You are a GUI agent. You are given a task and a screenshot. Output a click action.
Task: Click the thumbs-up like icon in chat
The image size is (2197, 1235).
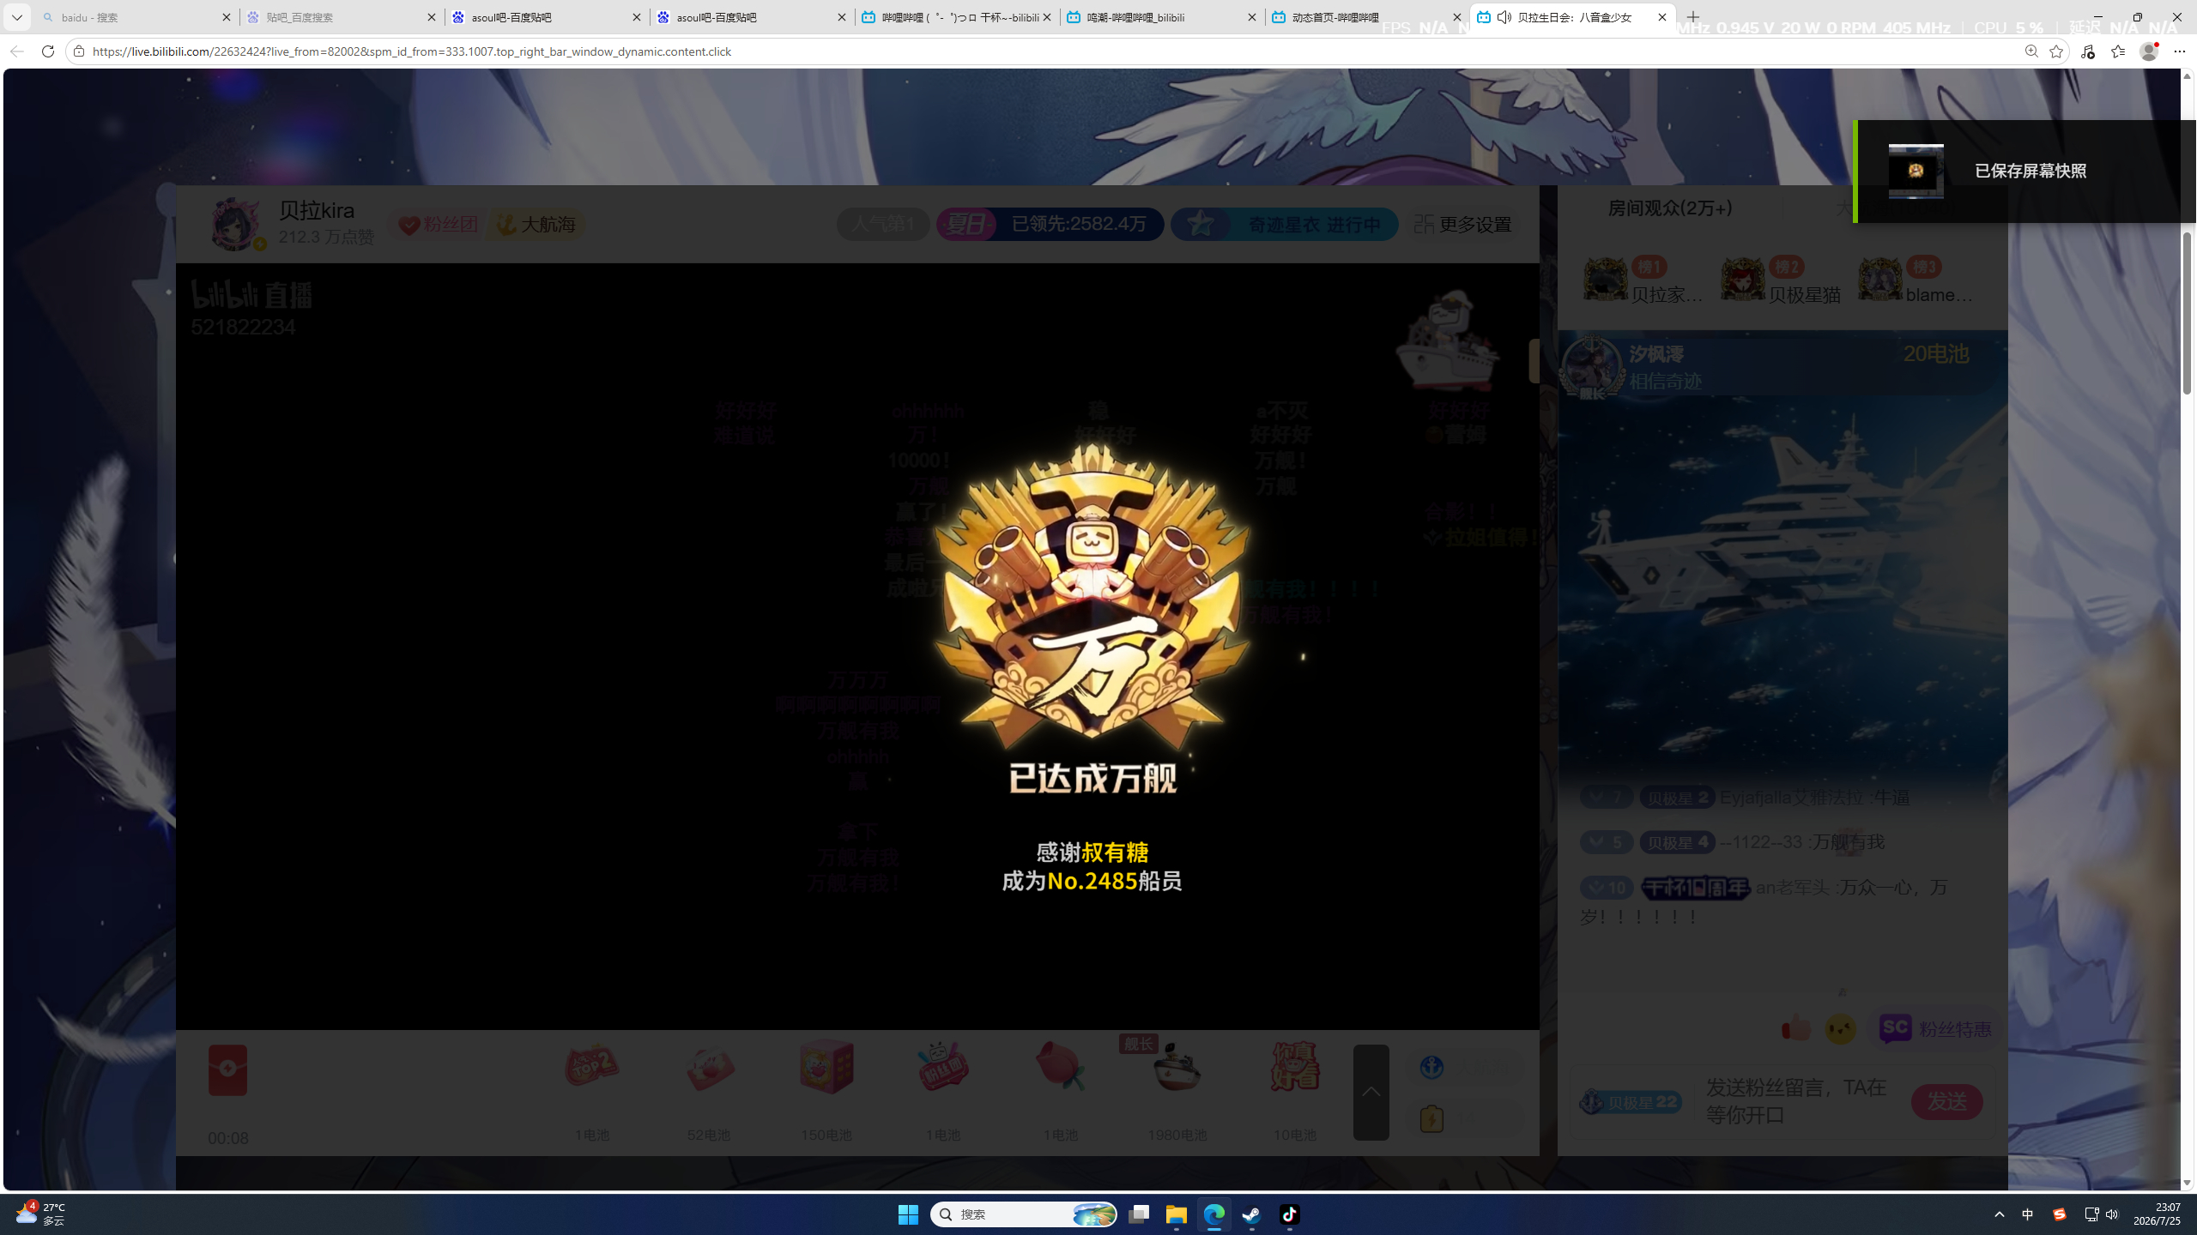(1795, 1027)
